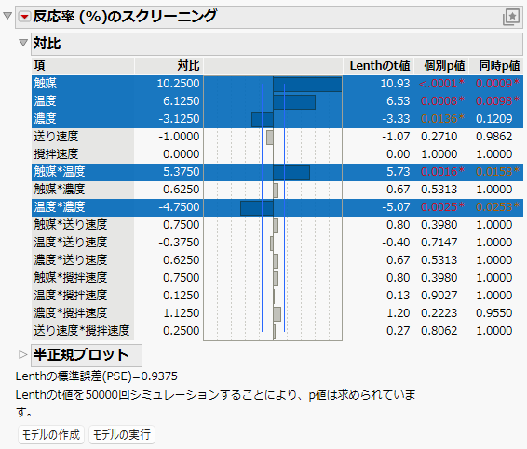Viewport: 527px width, 449px height.
Task: Select the 濃度 term row
Action: (x=277, y=119)
